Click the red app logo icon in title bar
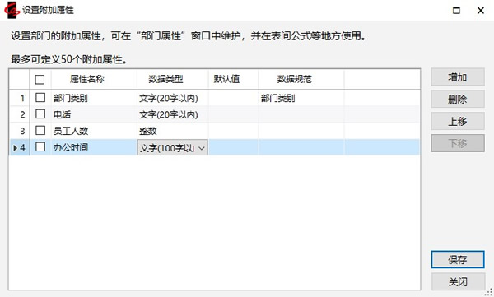Viewport: 494px width, 297px height. [12, 10]
